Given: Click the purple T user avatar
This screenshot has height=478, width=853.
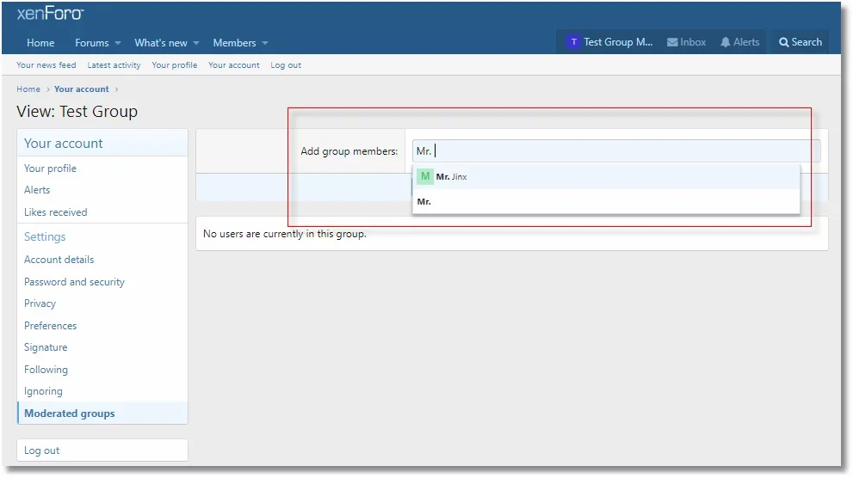Looking at the screenshot, I should coord(573,42).
